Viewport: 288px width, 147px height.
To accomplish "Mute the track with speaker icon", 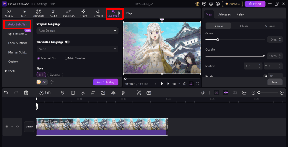I will point(18,126).
